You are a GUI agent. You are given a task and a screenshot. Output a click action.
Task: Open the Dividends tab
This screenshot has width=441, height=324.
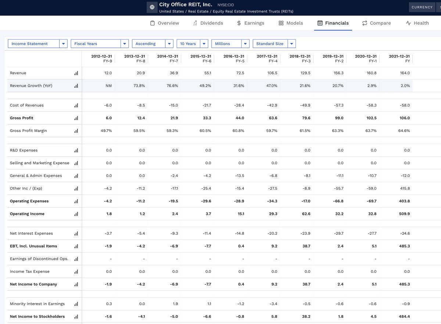pyautogui.click(x=208, y=23)
